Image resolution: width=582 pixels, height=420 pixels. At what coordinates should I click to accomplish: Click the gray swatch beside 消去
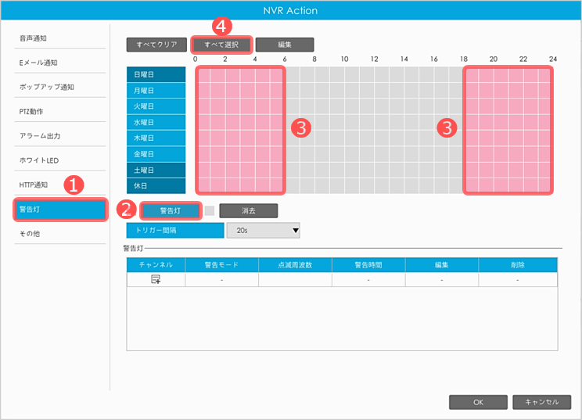(x=209, y=210)
